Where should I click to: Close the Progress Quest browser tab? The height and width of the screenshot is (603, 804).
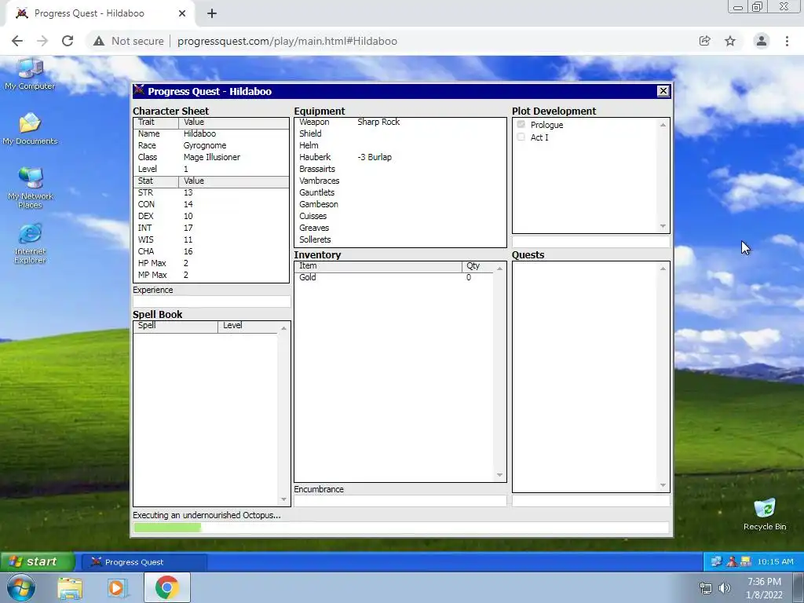(182, 13)
